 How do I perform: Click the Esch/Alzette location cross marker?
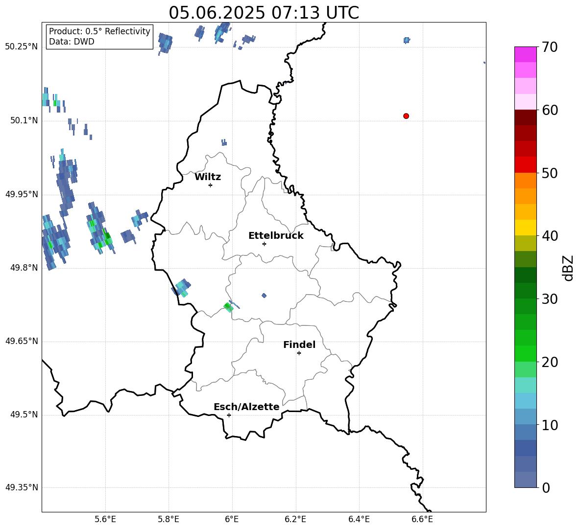pos(229,415)
